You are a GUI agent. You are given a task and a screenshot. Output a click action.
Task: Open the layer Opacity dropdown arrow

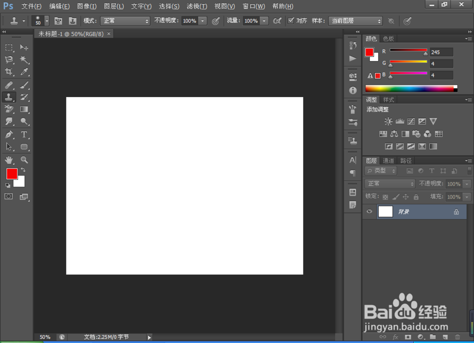(x=467, y=184)
